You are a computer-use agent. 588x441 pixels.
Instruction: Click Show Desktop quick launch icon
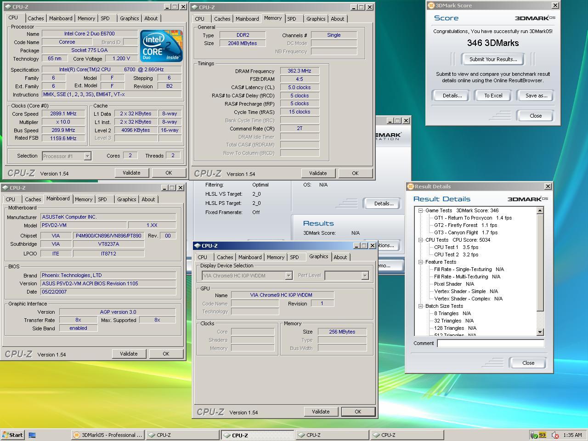point(32,435)
